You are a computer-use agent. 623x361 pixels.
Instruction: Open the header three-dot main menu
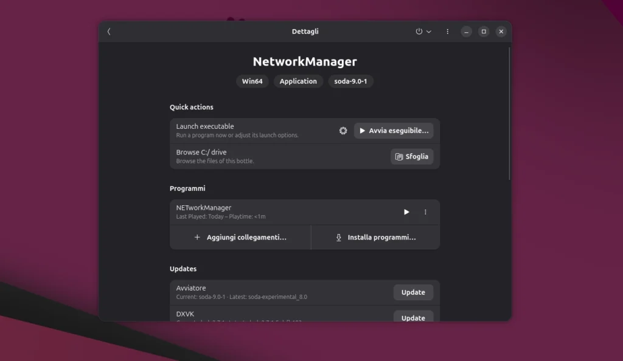coord(448,32)
